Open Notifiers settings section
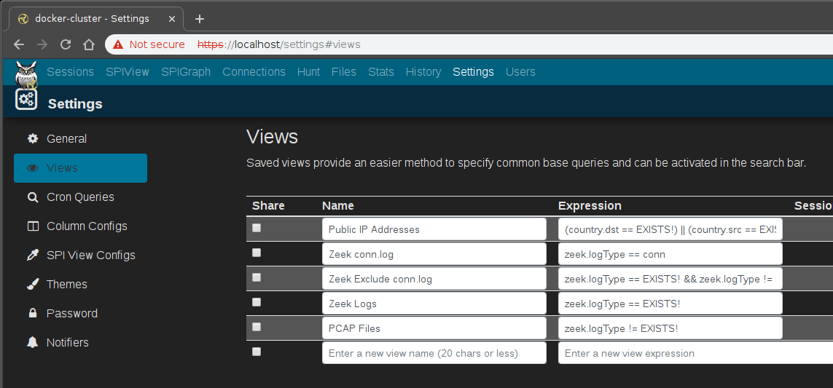The width and height of the screenshot is (833, 388). tap(80, 342)
